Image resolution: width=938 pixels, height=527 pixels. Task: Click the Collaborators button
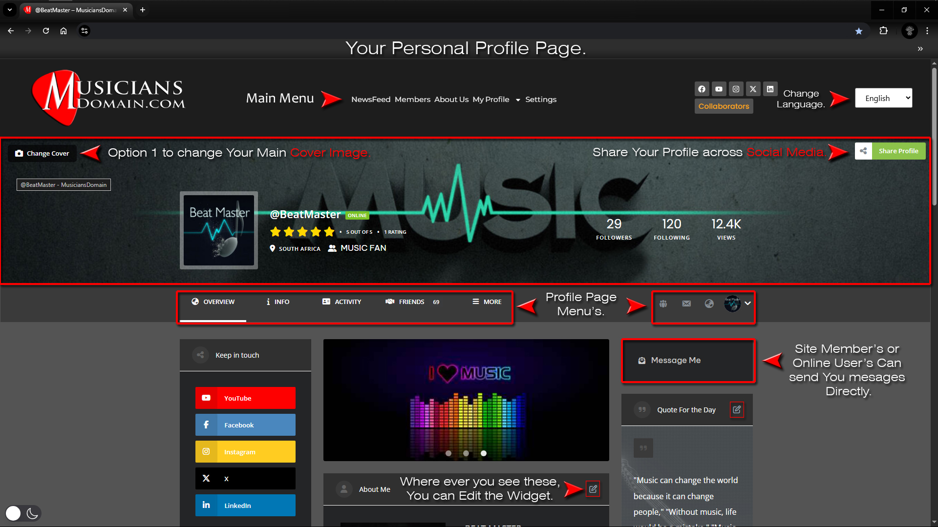point(724,106)
